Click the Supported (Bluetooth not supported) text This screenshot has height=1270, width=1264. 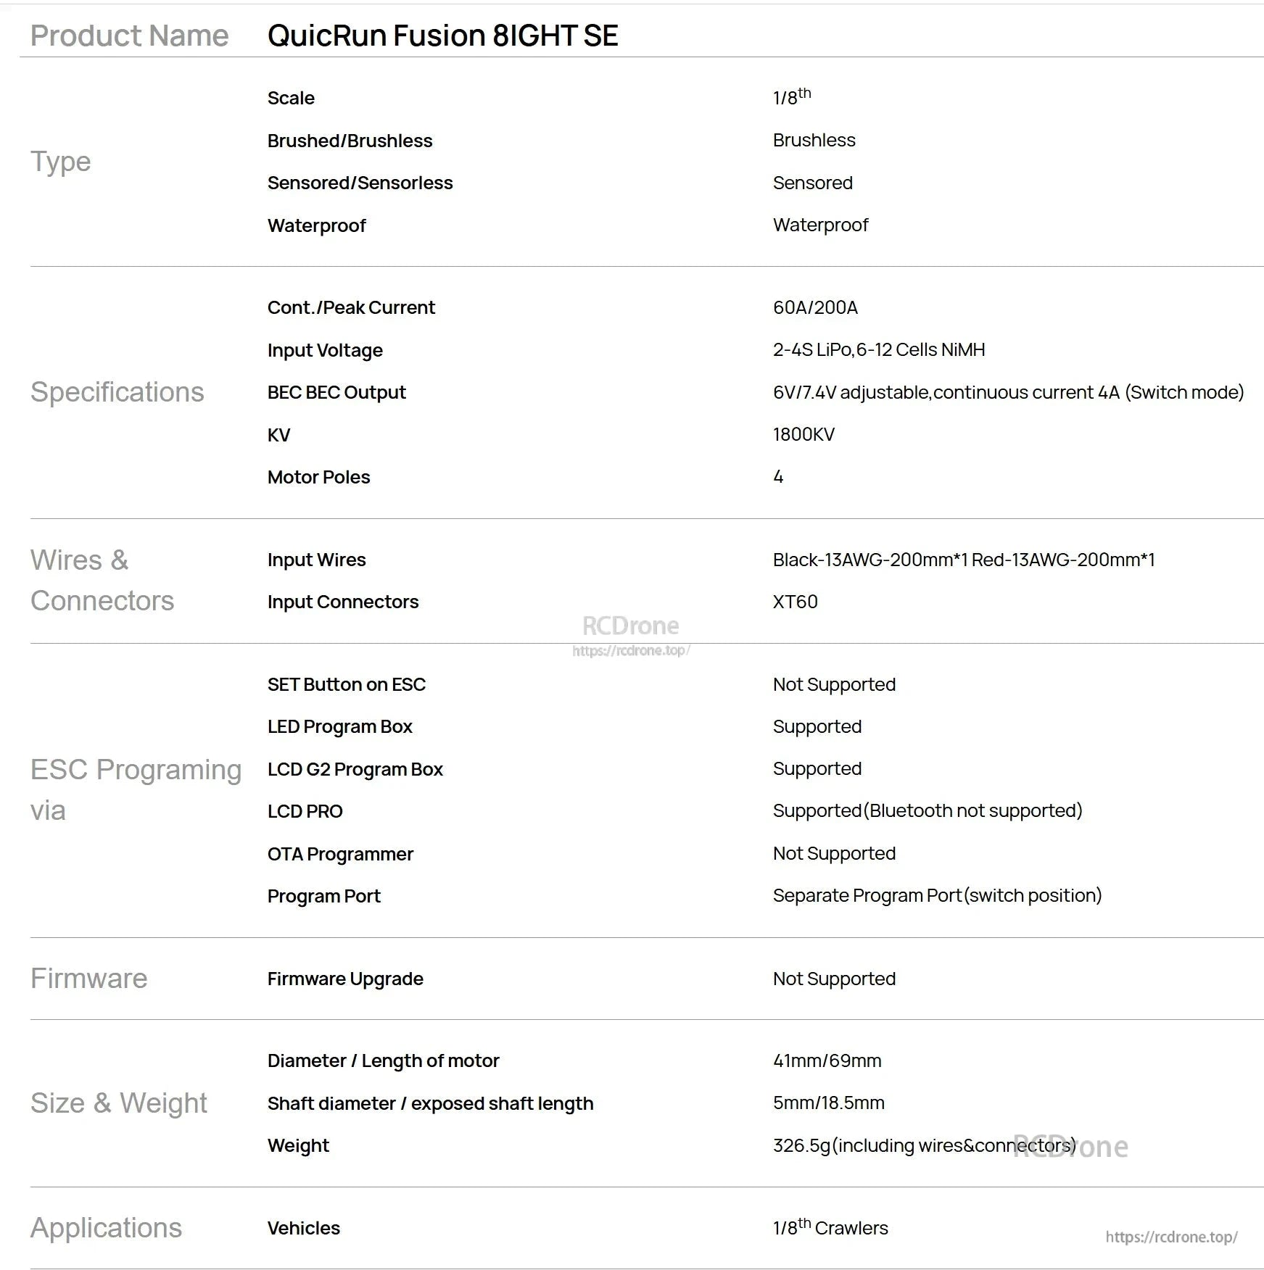click(927, 810)
